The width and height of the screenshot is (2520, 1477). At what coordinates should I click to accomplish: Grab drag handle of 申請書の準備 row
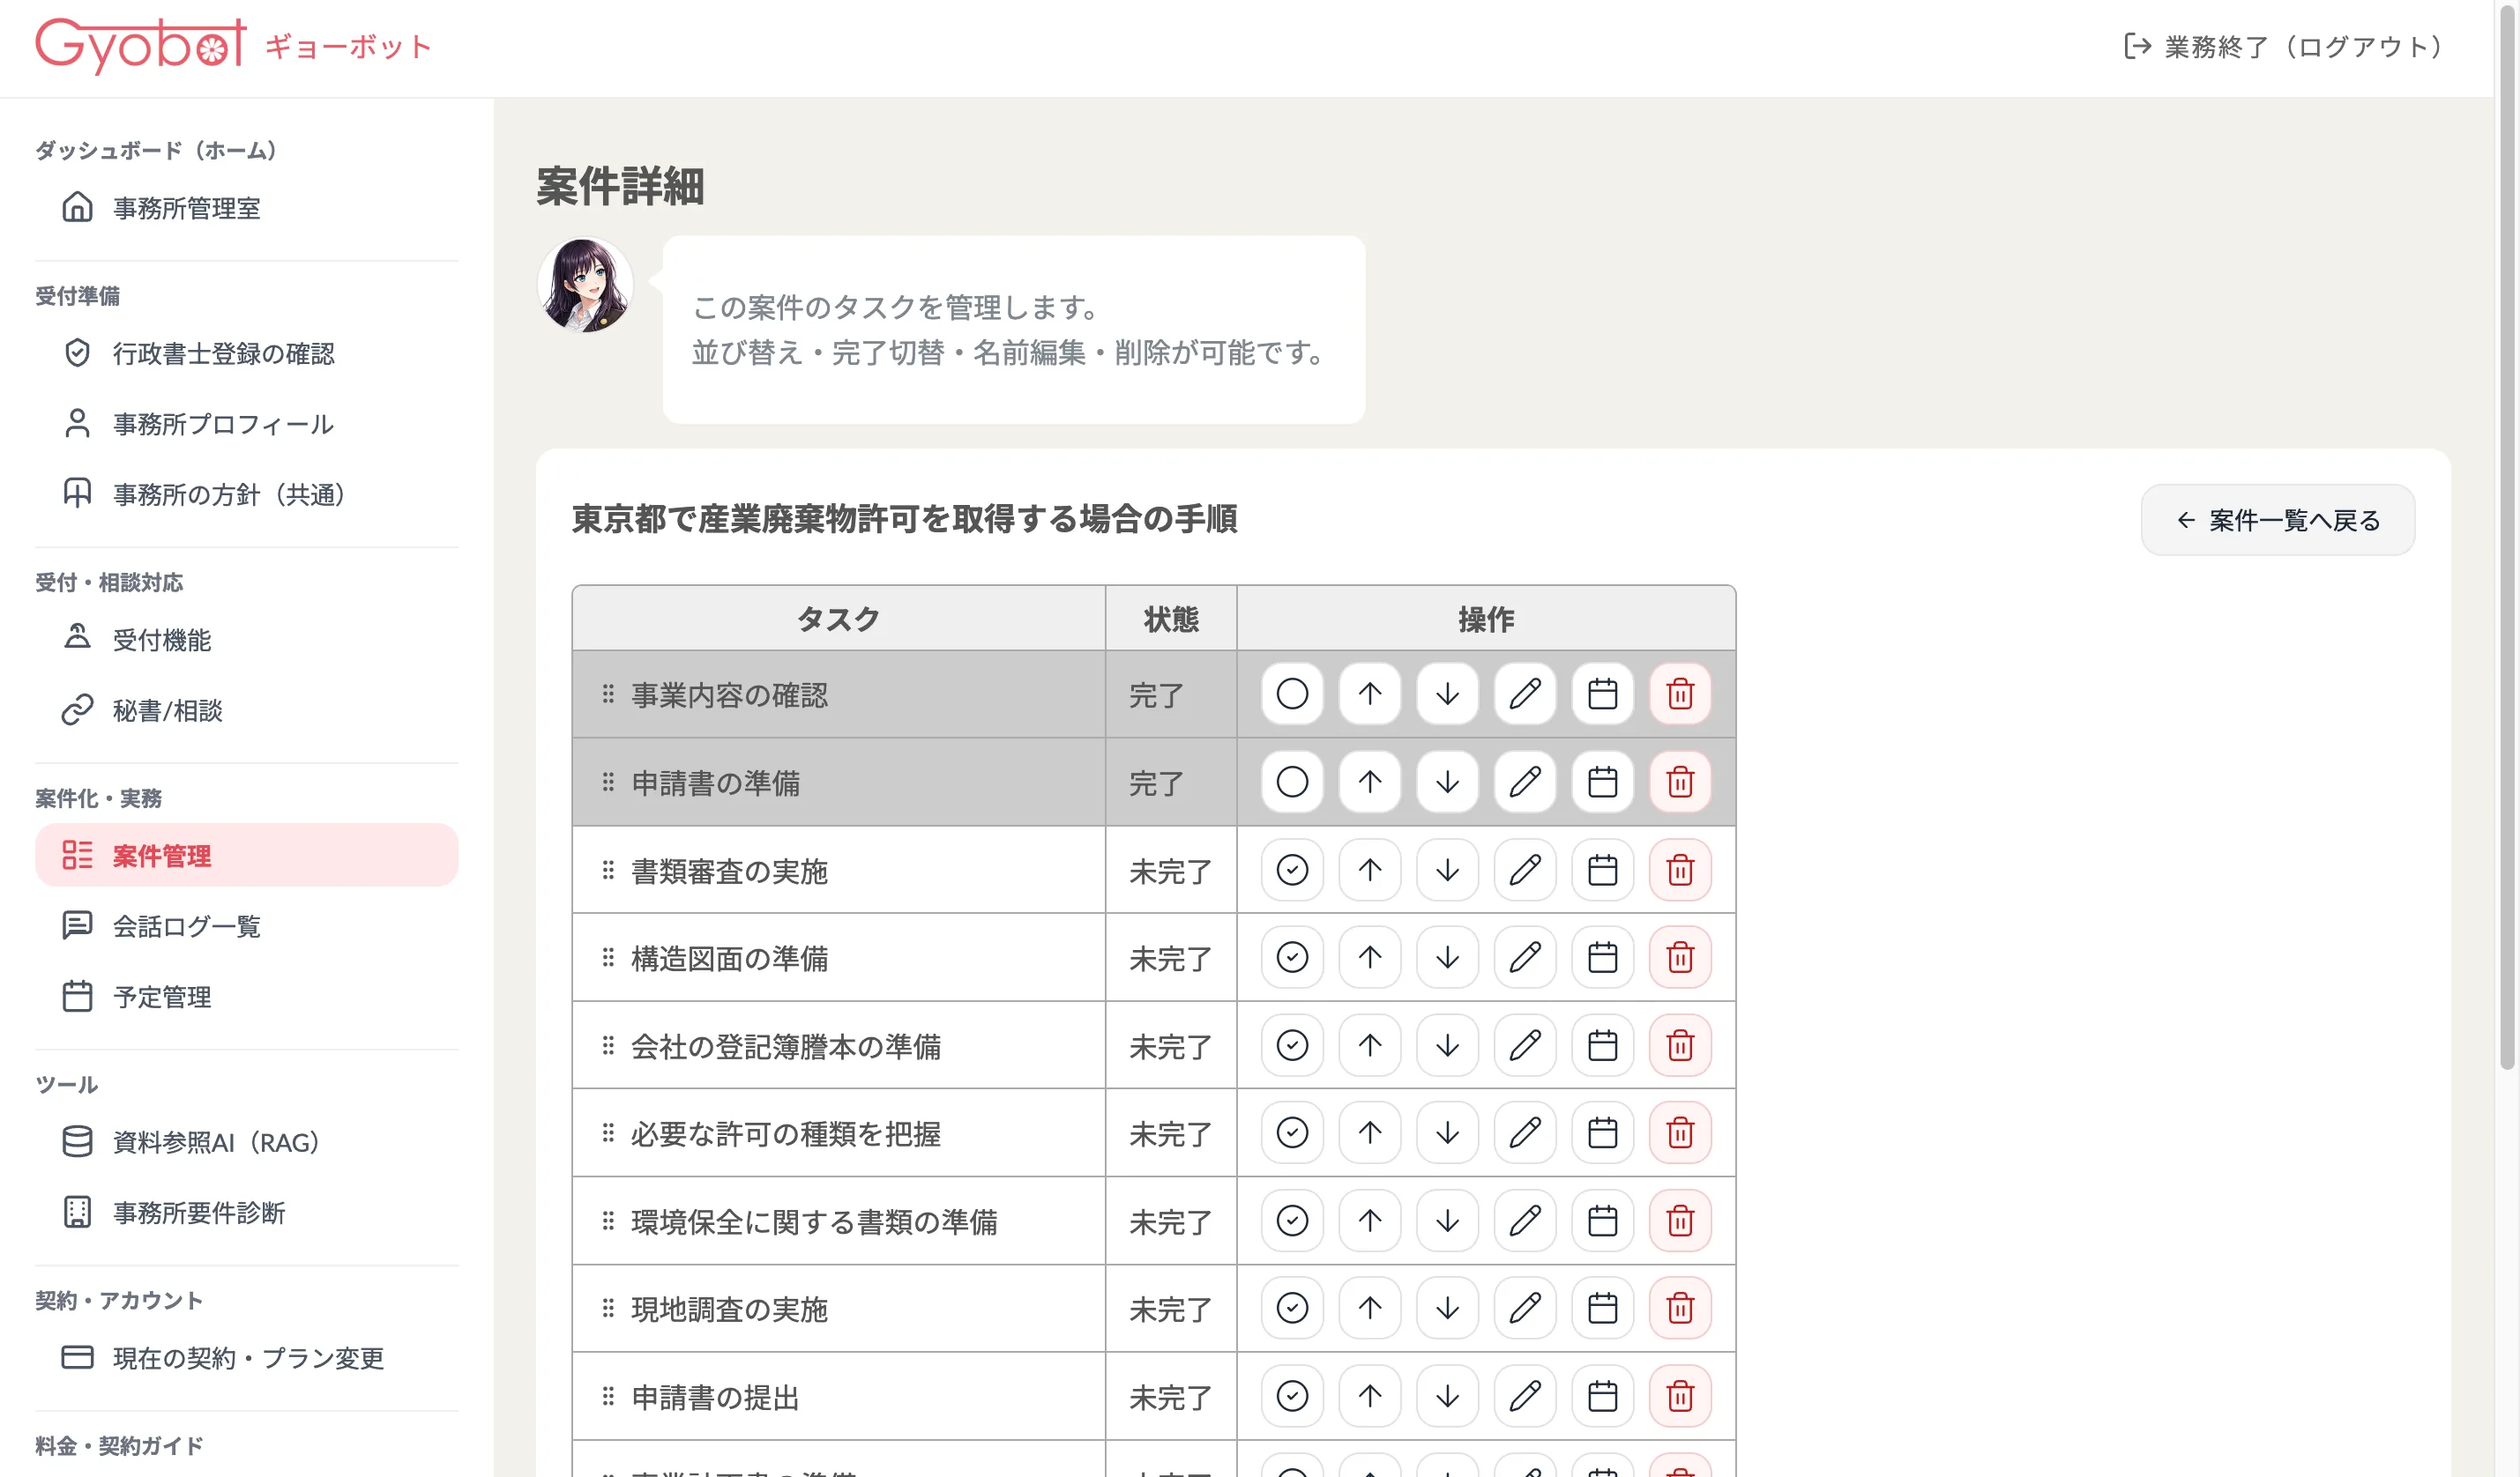[x=608, y=783]
